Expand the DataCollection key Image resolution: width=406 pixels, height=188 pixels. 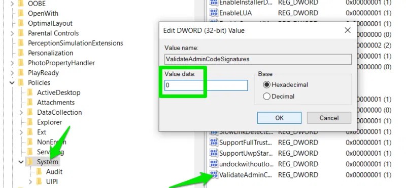(21, 112)
